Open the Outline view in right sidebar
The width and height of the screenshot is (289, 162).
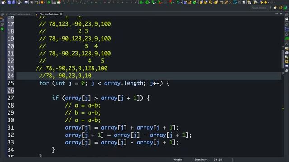[x=287, y=29]
